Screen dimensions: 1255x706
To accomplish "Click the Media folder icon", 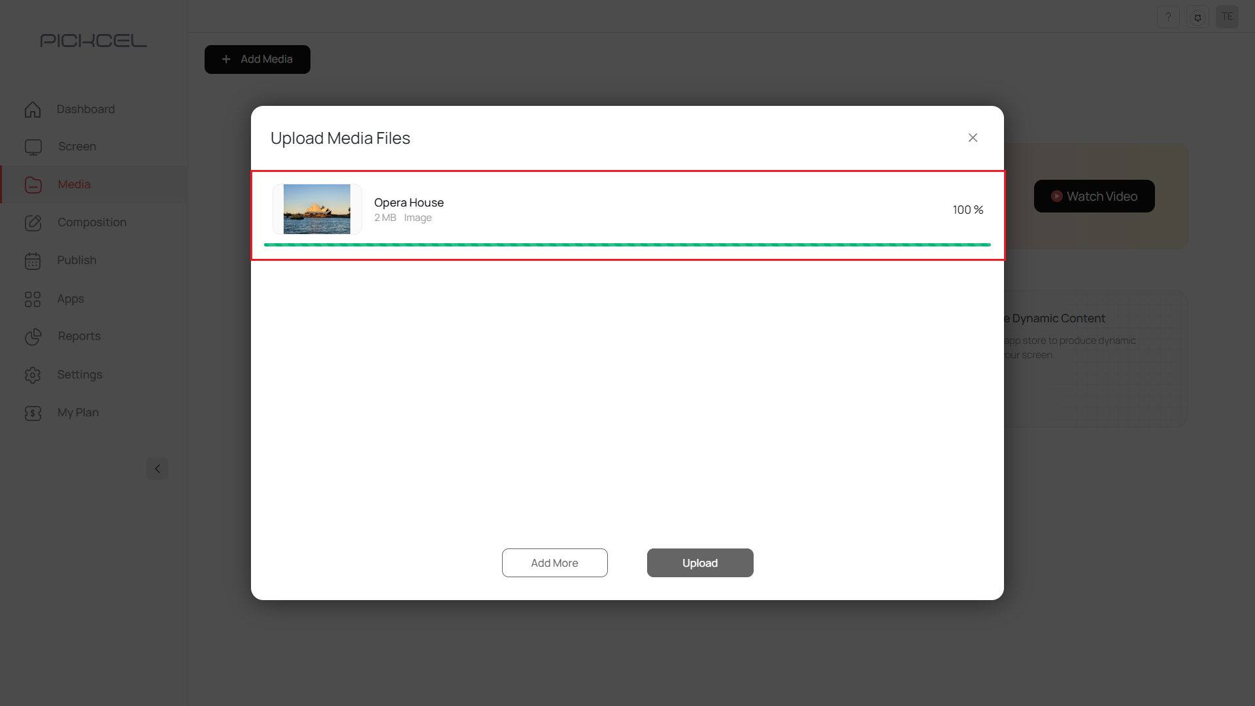I will (33, 184).
